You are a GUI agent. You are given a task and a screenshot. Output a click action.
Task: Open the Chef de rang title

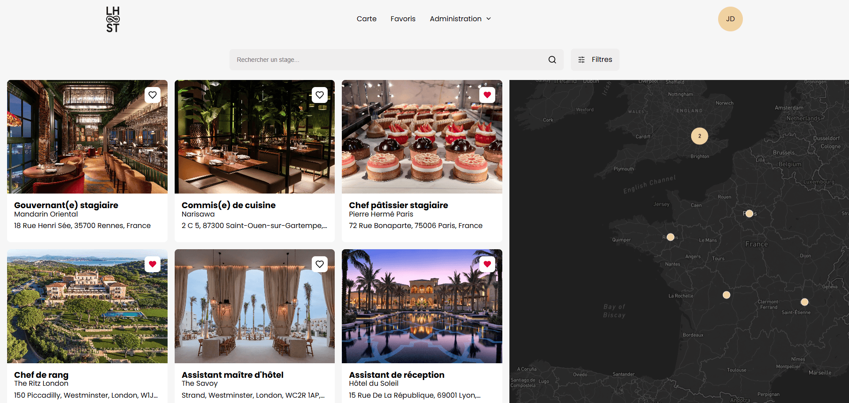tap(41, 375)
